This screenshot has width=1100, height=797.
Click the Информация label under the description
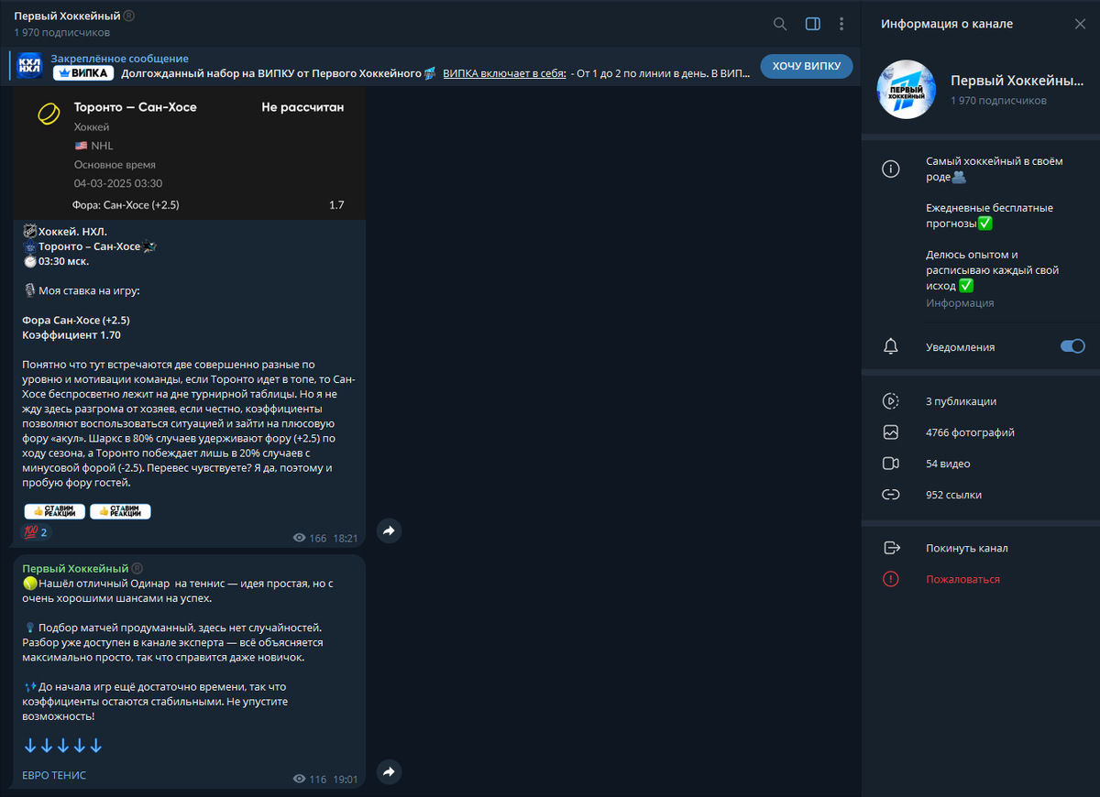[x=960, y=302]
